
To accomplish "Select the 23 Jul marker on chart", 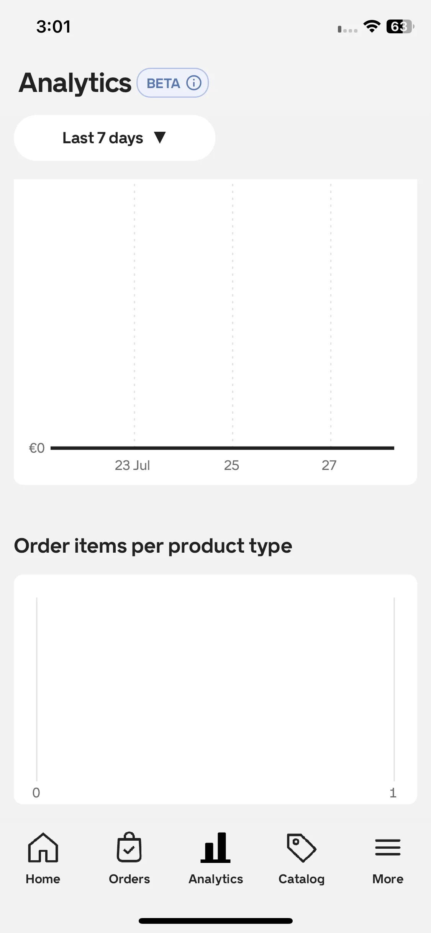I will (133, 465).
